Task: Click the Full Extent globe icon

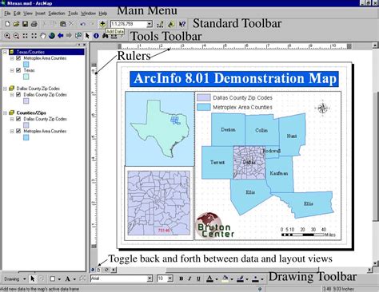Action: coord(51,36)
